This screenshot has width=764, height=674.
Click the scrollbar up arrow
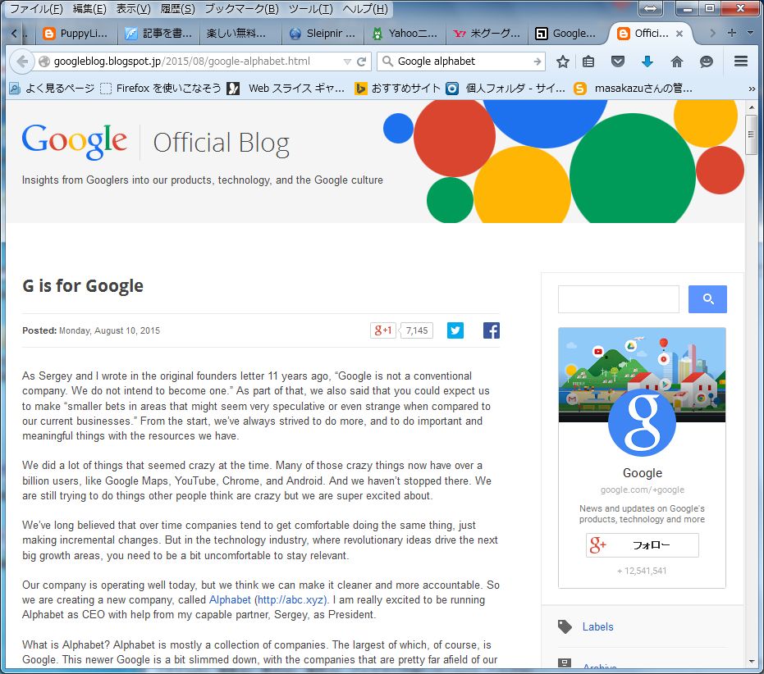752,107
